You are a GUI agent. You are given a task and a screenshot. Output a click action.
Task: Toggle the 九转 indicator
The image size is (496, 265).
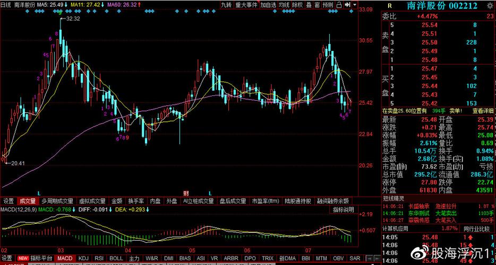tap(226, 5)
